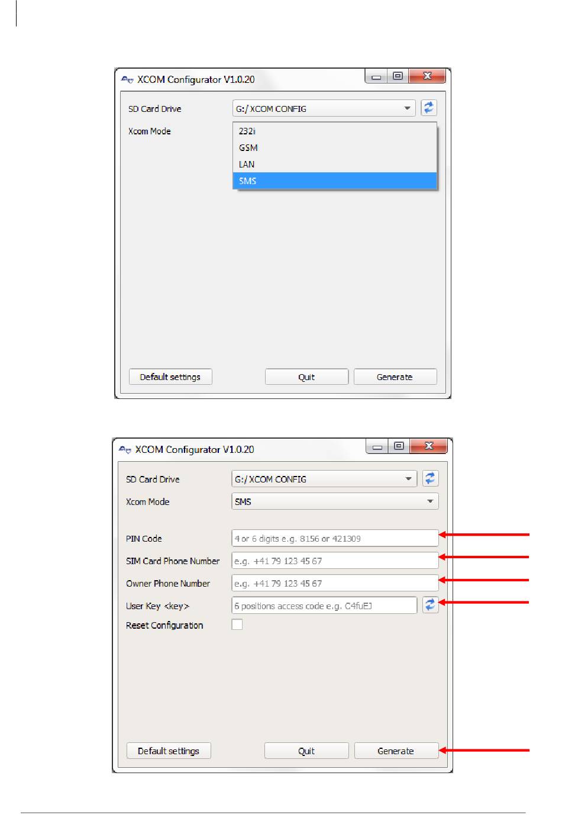
Task: Click XCOM app icon in upper title bar
Action: pyautogui.click(x=127, y=79)
